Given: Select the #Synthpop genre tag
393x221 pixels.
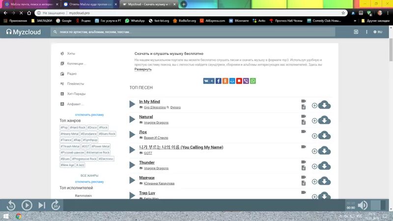Looking at the screenshot, I should [90, 140].
